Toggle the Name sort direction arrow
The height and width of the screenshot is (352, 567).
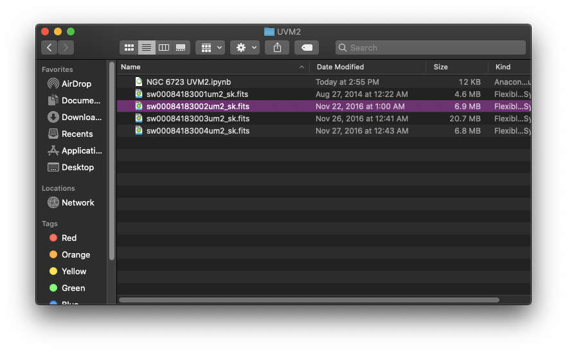pyautogui.click(x=301, y=67)
